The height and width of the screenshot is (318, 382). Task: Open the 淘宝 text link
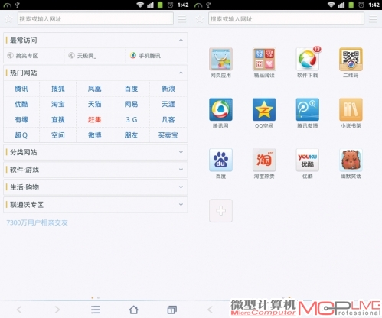click(x=58, y=104)
